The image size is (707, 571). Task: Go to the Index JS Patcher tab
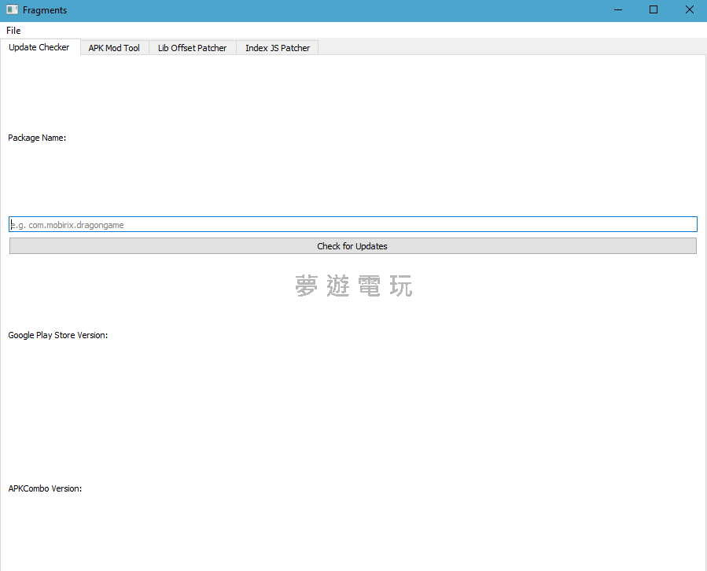pyautogui.click(x=278, y=48)
